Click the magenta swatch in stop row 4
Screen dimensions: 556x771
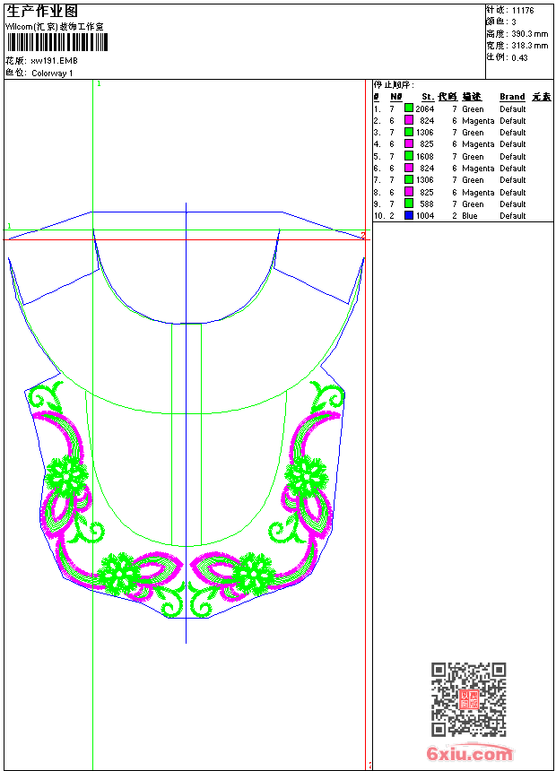click(x=408, y=143)
